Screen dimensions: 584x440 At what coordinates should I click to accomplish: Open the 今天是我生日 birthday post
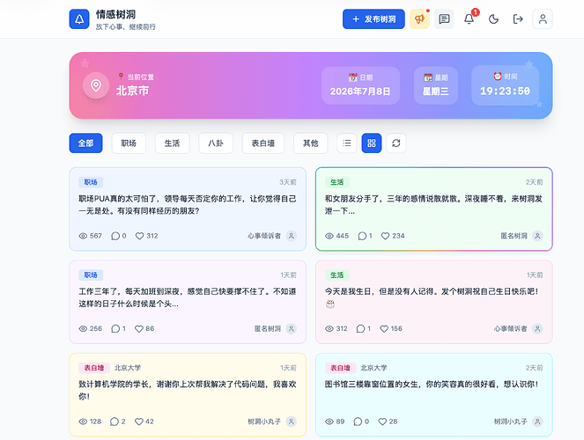[x=434, y=302]
